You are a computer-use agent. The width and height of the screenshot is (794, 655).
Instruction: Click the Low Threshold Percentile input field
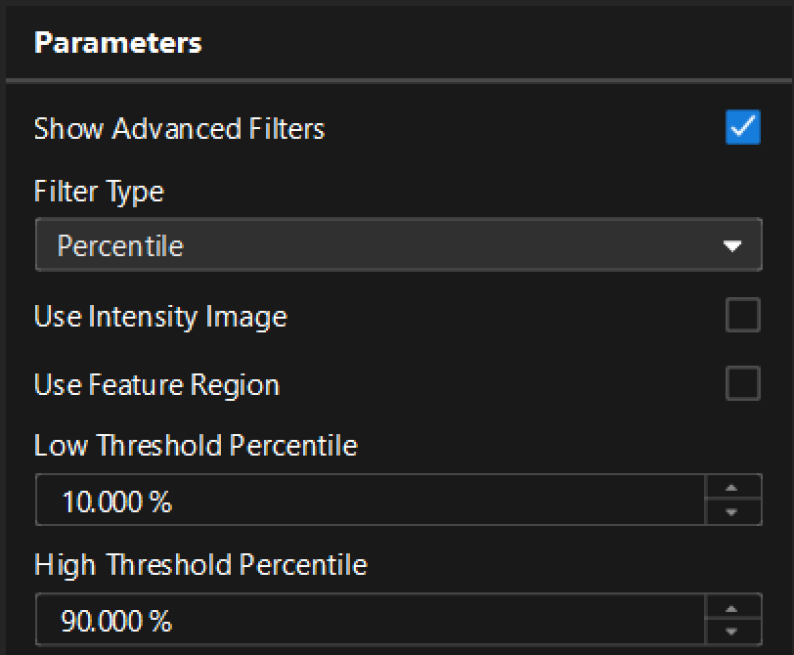click(x=370, y=501)
